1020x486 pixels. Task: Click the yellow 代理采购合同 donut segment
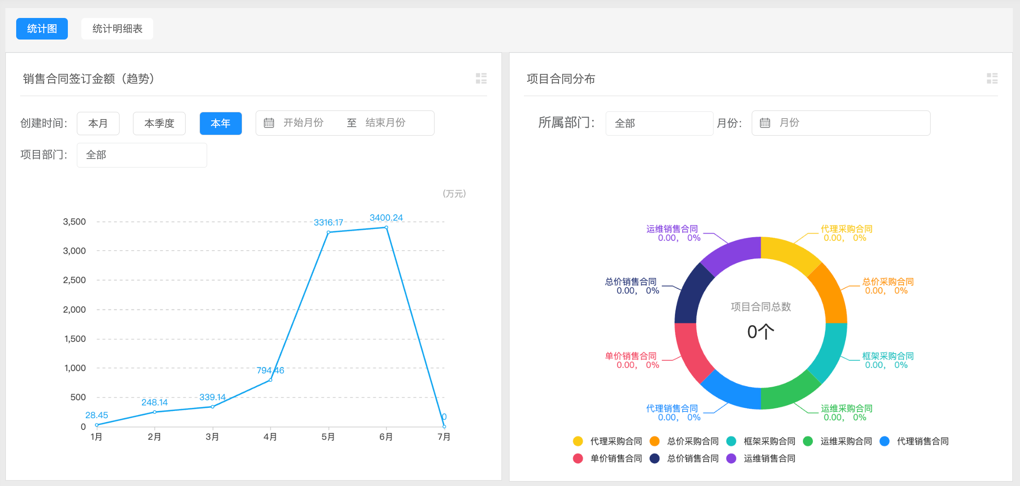790,254
